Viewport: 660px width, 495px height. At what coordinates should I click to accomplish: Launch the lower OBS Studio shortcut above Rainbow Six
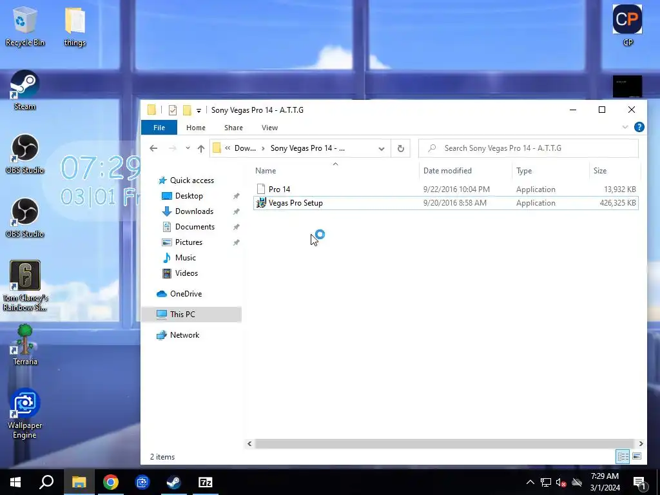pyautogui.click(x=25, y=218)
